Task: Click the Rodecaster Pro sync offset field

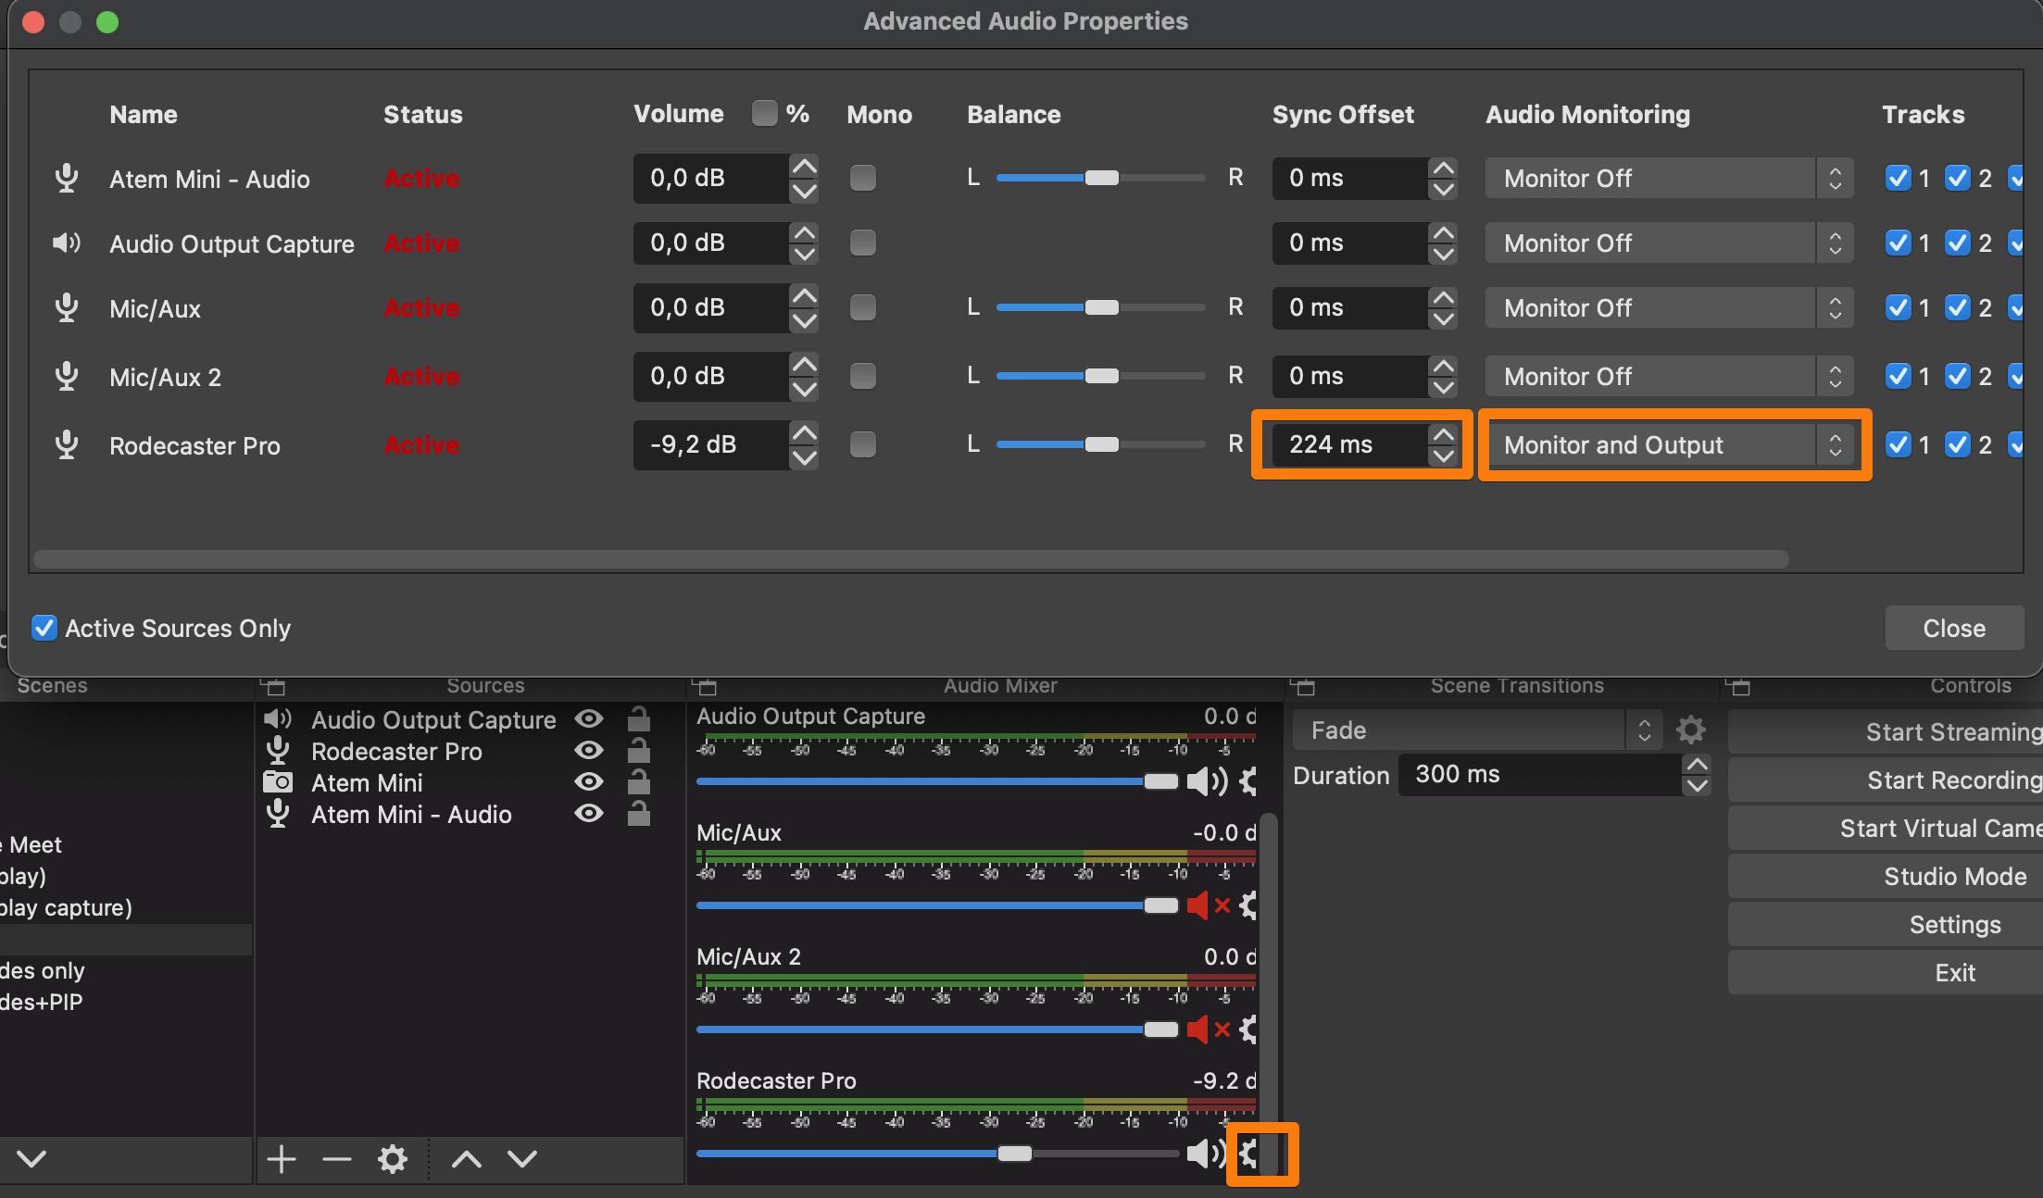Action: (1347, 444)
